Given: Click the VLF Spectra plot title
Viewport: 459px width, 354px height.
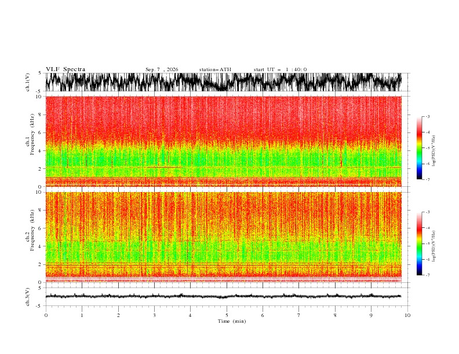Looking at the screenshot, I should (x=65, y=69).
